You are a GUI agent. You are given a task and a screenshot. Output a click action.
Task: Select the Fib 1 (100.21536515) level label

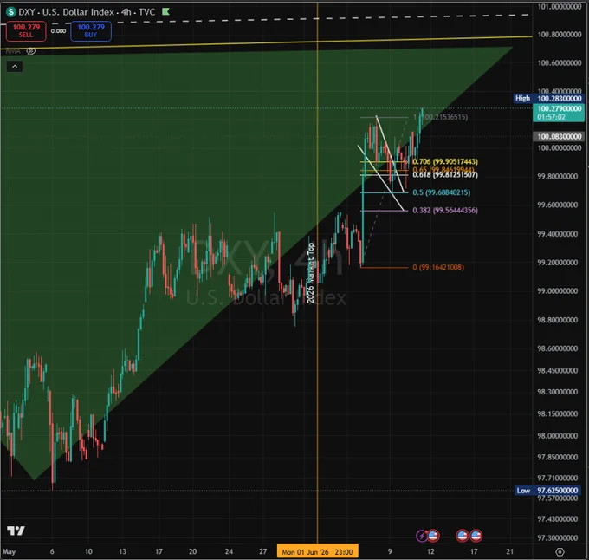(x=440, y=117)
